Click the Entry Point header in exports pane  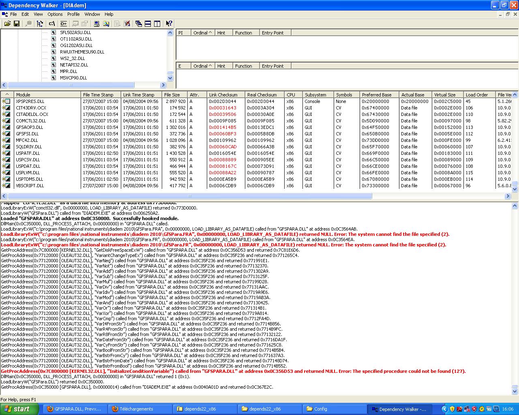pos(275,66)
